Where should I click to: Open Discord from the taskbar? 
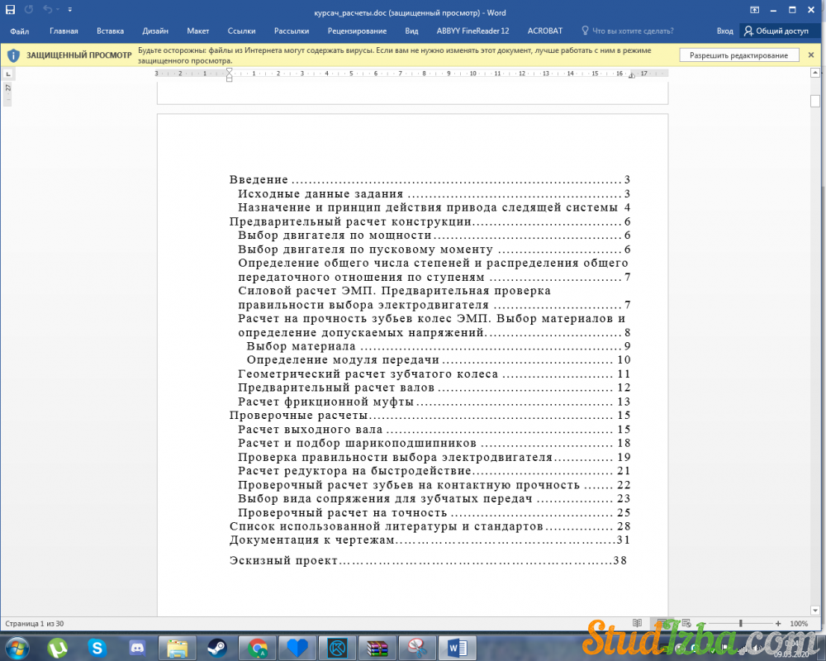click(137, 648)
